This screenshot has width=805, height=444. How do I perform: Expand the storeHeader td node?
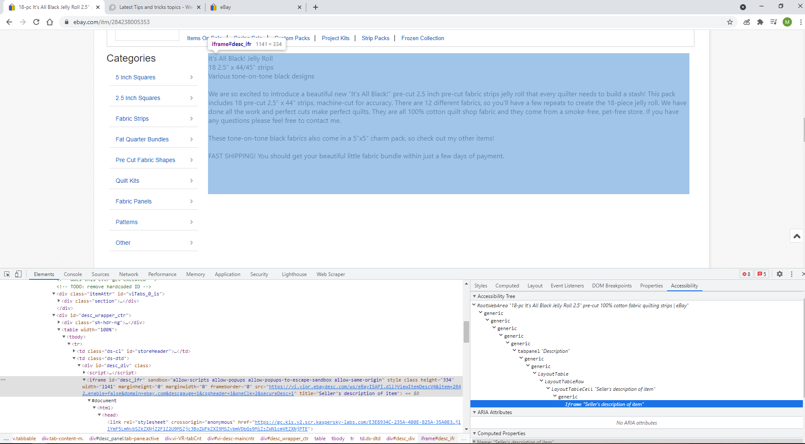pos(74,351)
